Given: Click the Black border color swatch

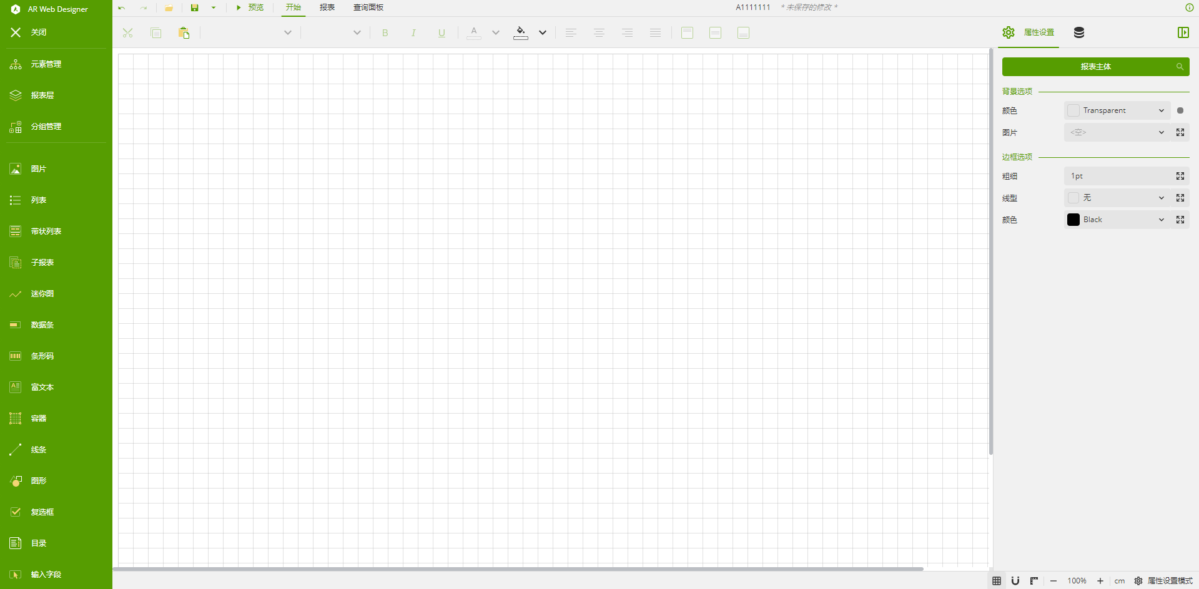Looking at the screenshot, I should click(x=1073, y=220).
